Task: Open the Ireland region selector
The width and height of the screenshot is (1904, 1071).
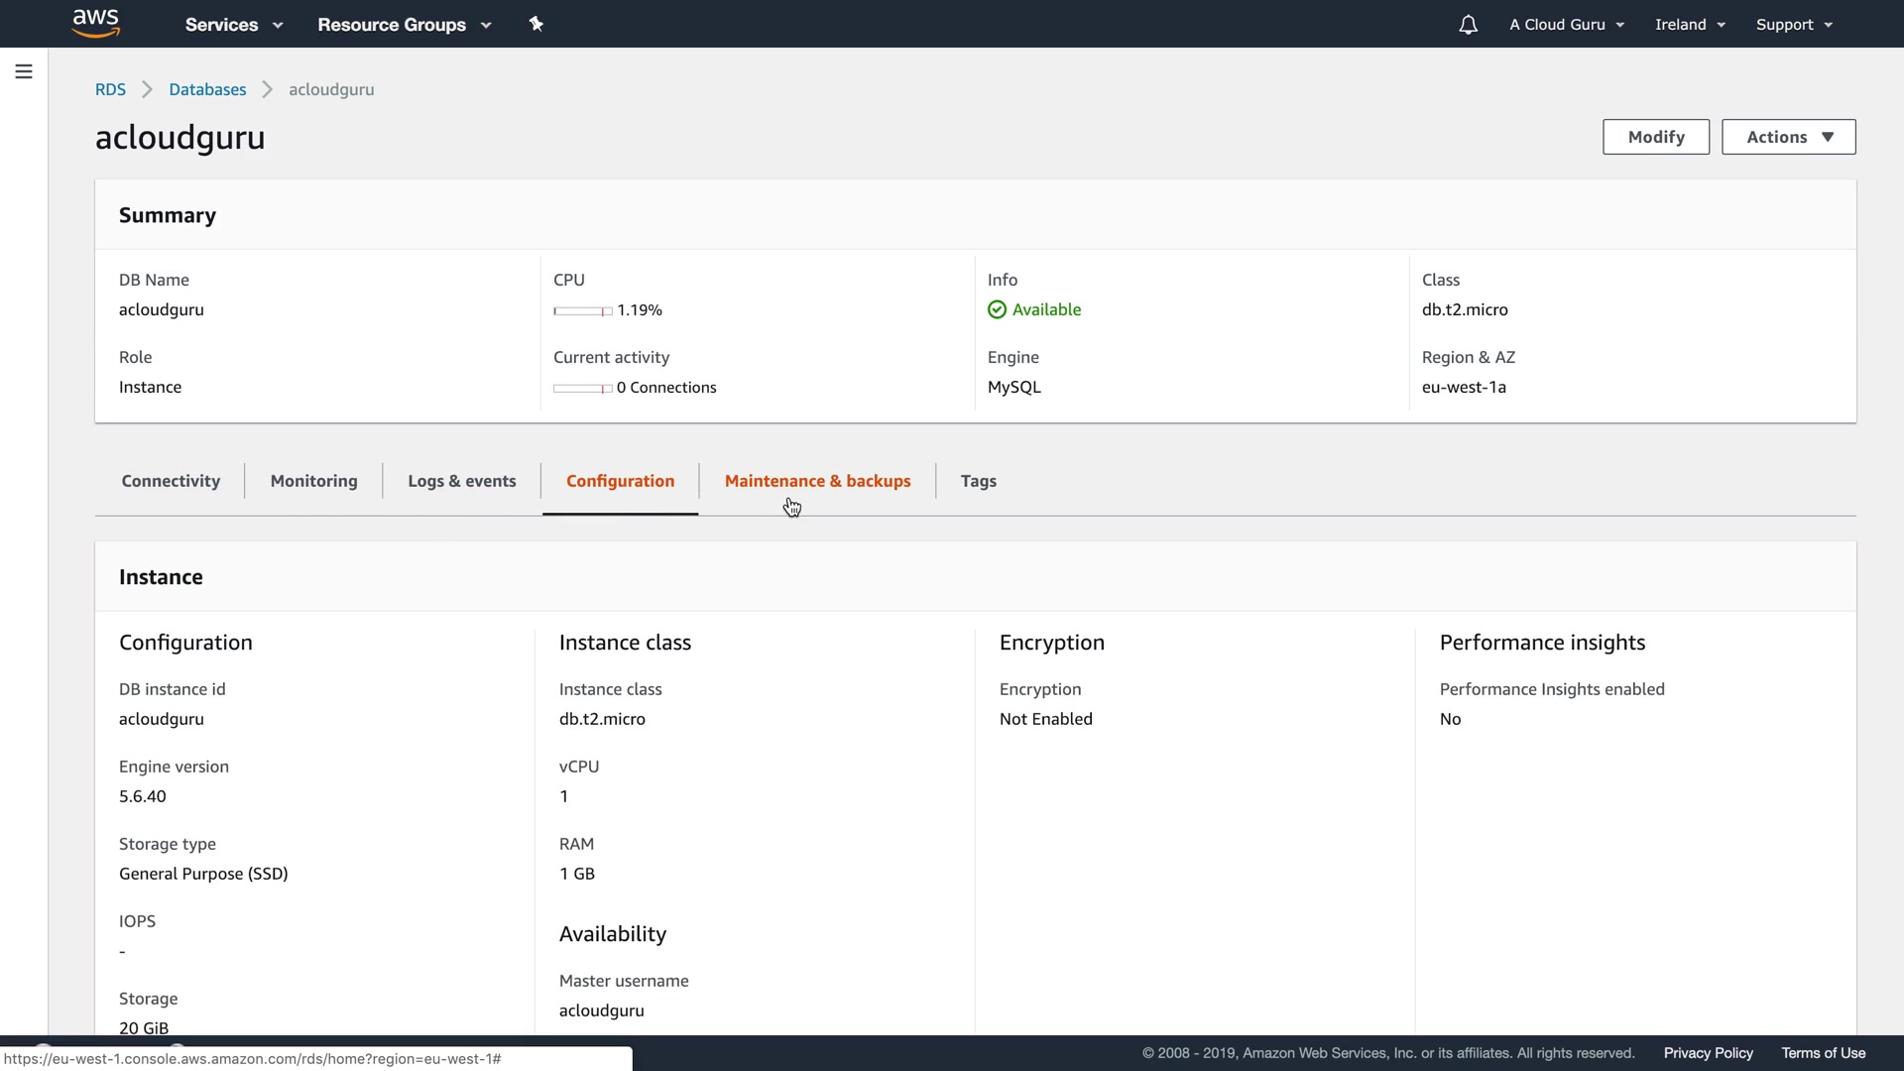Action: click(1690, 25)
